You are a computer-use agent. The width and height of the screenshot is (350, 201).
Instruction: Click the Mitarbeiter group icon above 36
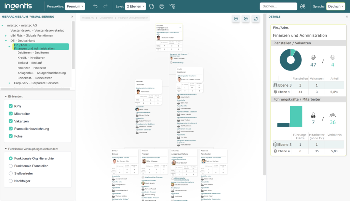coord(333,115)
